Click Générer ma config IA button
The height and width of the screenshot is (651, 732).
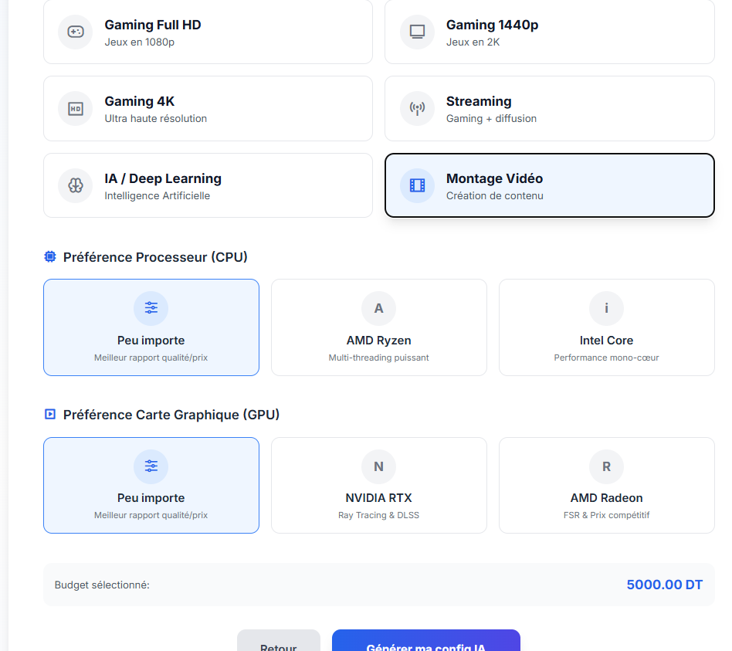pyautogui.click(x=425, y=643)
